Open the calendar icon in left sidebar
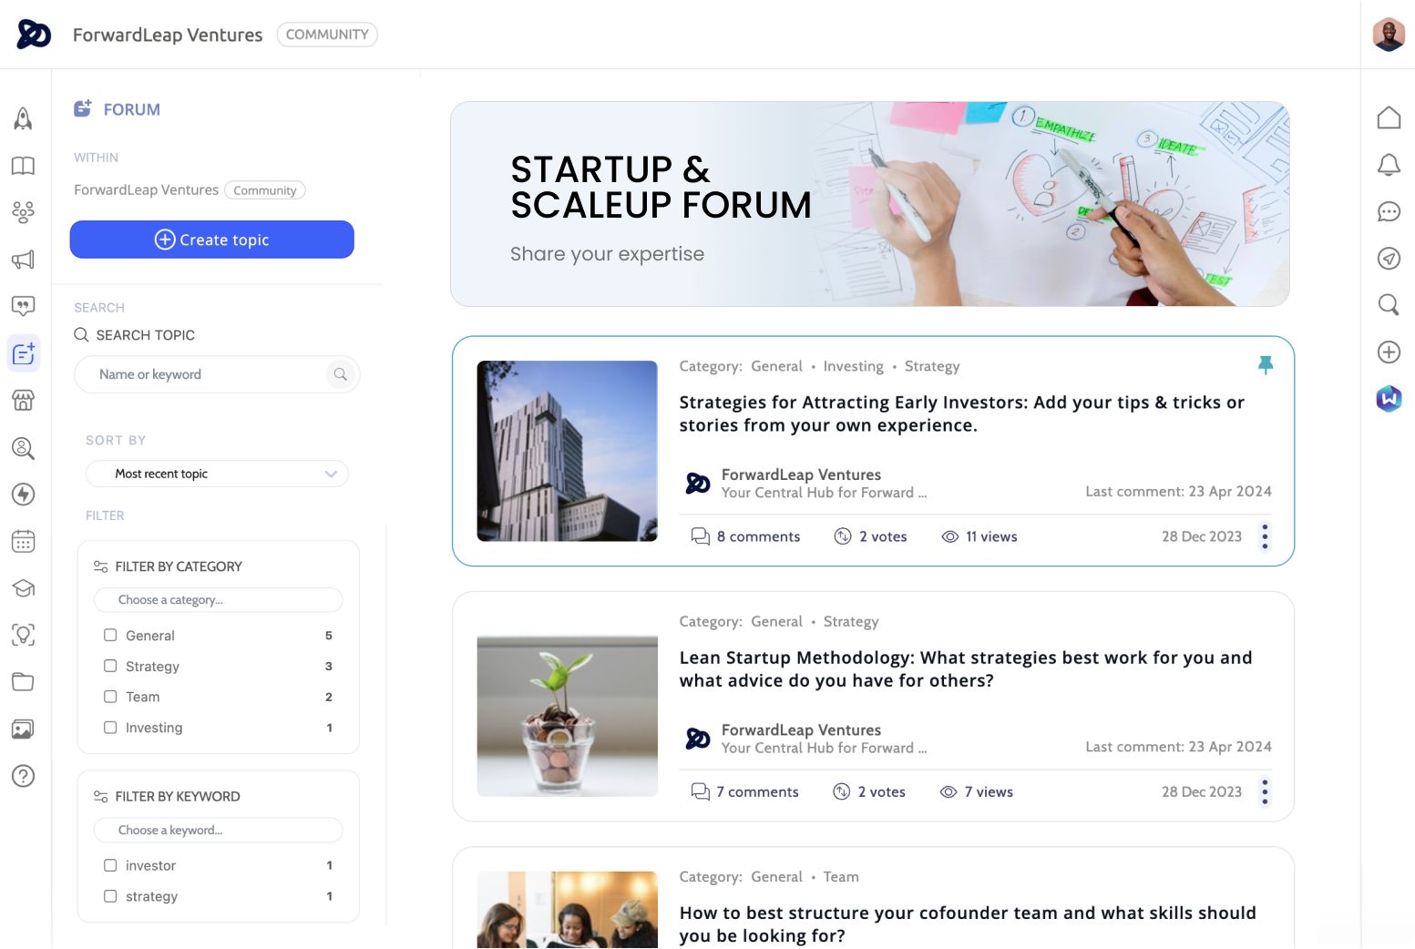The width and height of the screenshot is (1415, 949). coord(23,541)
